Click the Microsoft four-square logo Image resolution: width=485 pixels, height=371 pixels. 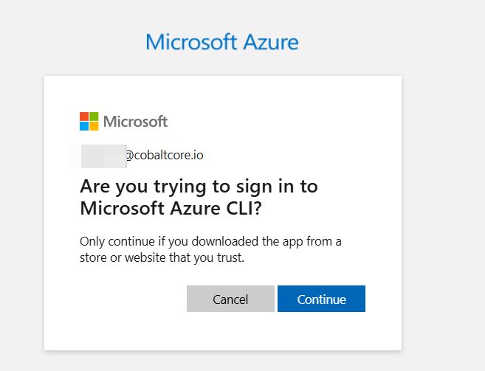point(89,121)
